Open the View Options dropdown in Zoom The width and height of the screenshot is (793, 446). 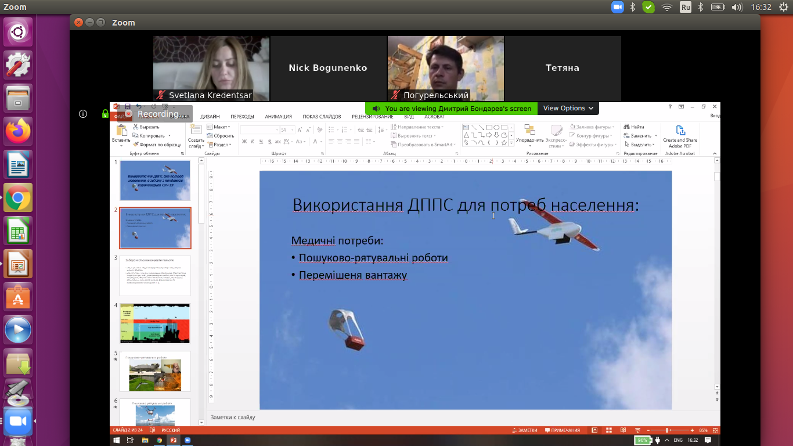point(568,108)
